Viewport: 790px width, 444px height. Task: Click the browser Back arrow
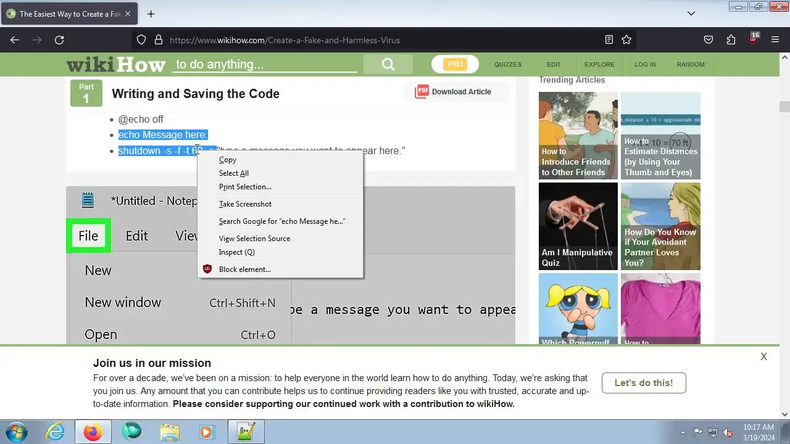(15, 40)
